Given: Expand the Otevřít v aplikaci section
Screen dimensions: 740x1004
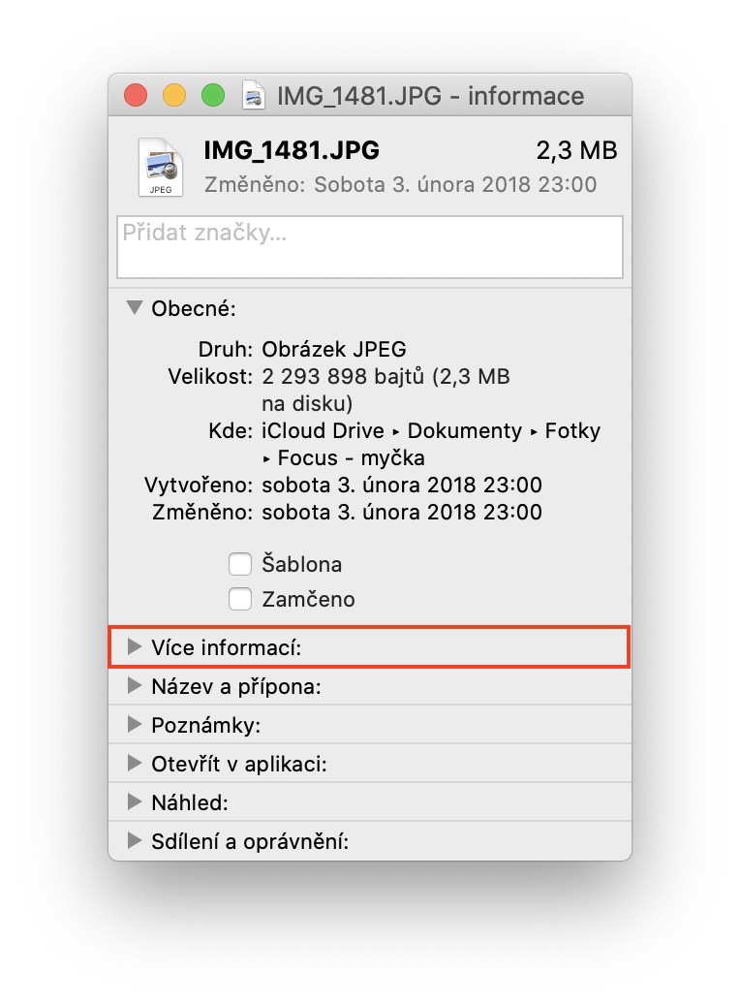Looking at the screenshot, I should coord(135,764).
